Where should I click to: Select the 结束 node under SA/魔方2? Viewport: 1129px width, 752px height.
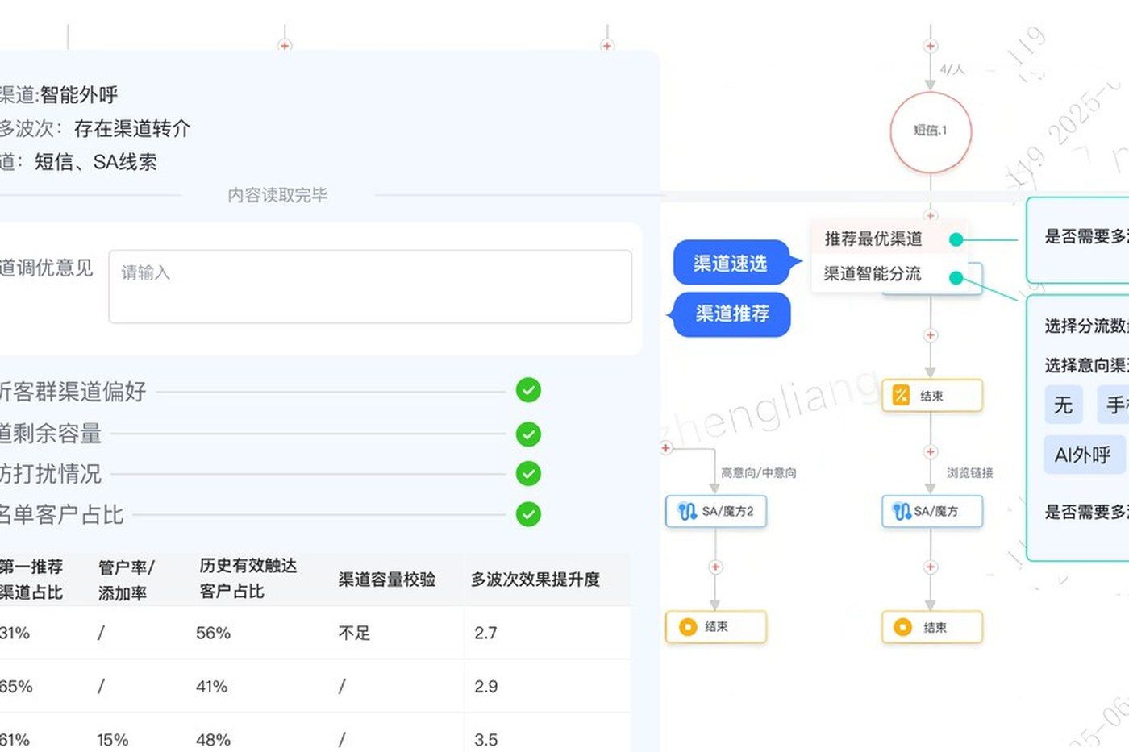click(715, 627)
